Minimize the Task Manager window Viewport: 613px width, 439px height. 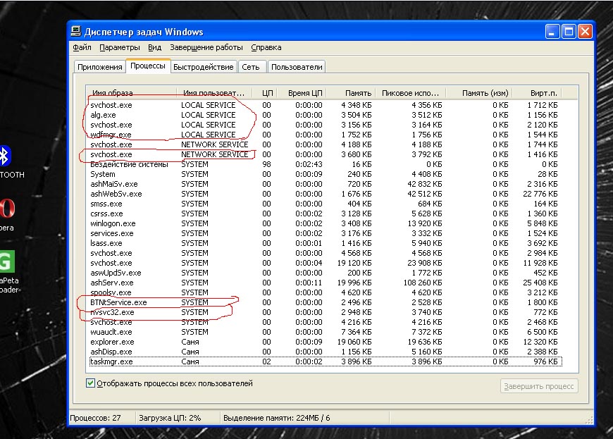point(552,31)
